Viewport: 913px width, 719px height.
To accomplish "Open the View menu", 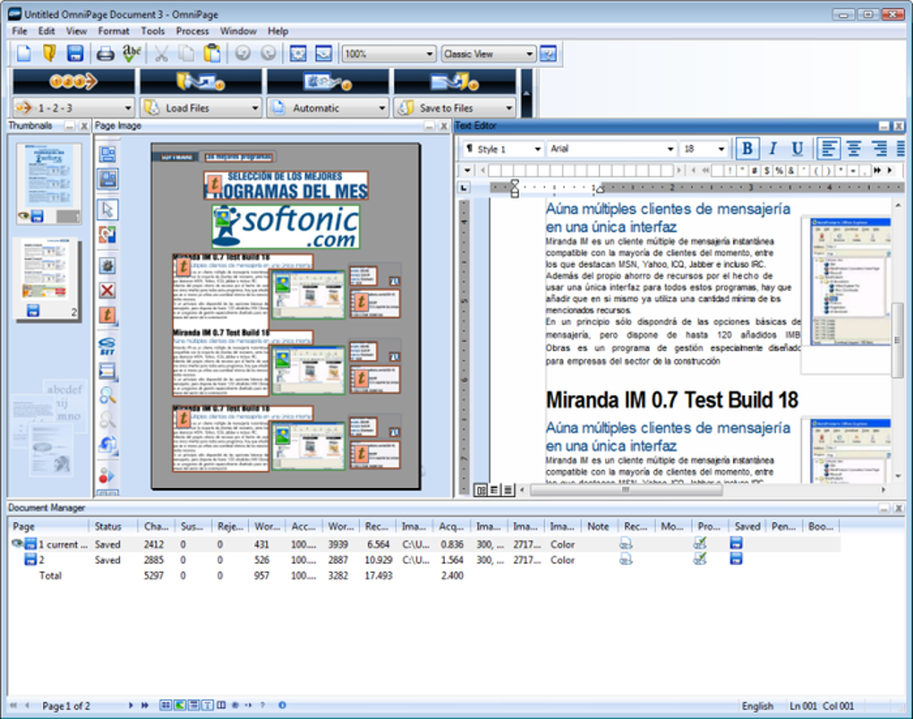I will [76, 30].
